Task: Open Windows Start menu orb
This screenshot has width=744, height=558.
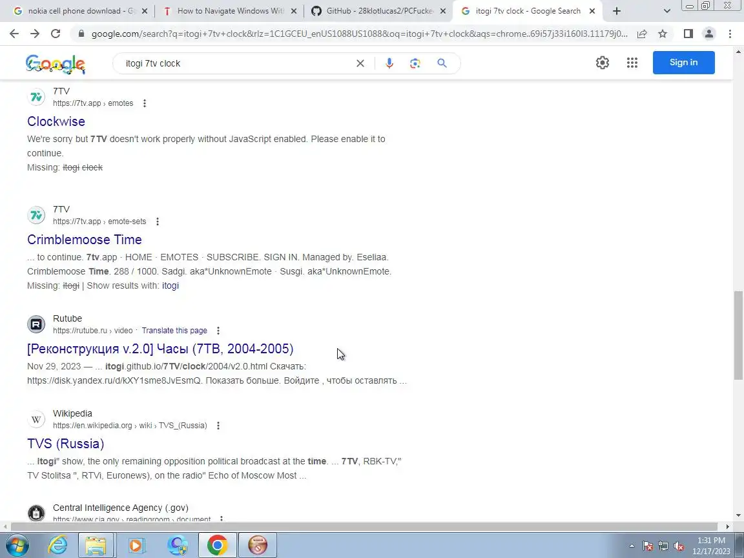Action: click(x=17, y=545)
